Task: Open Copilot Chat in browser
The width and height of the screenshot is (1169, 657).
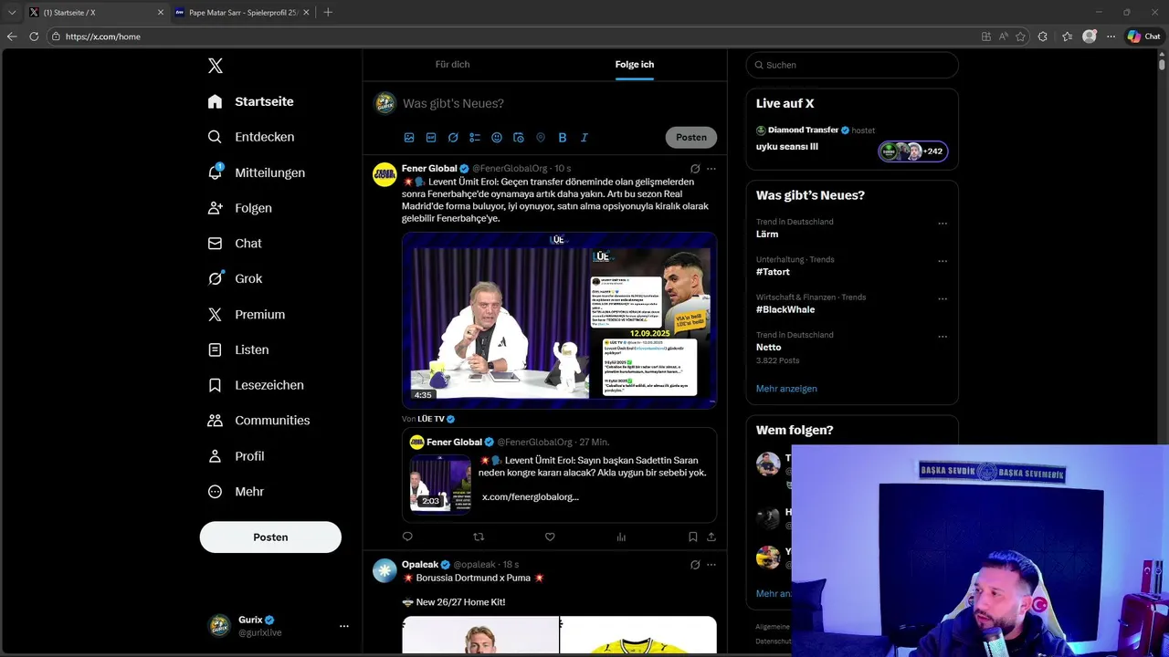Action: (1144, 36)
